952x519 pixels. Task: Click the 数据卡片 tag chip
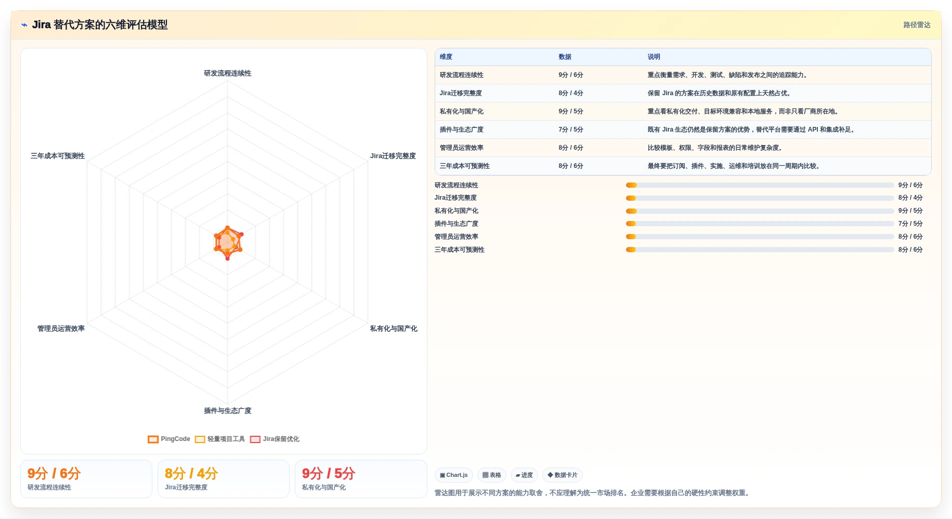click(x=562, y=475)
